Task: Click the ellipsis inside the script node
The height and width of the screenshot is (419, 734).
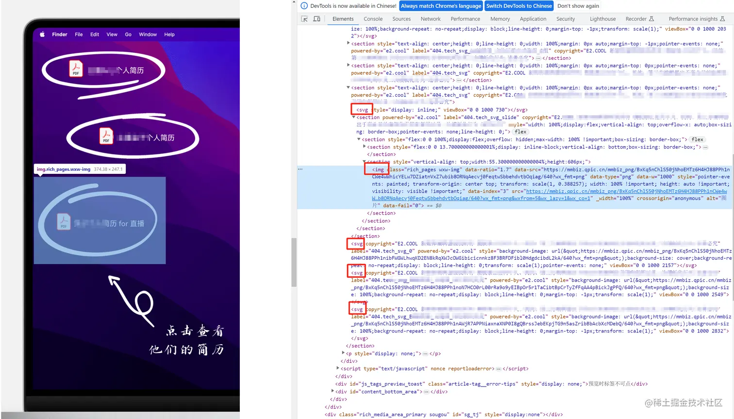Action: [498, 369]
